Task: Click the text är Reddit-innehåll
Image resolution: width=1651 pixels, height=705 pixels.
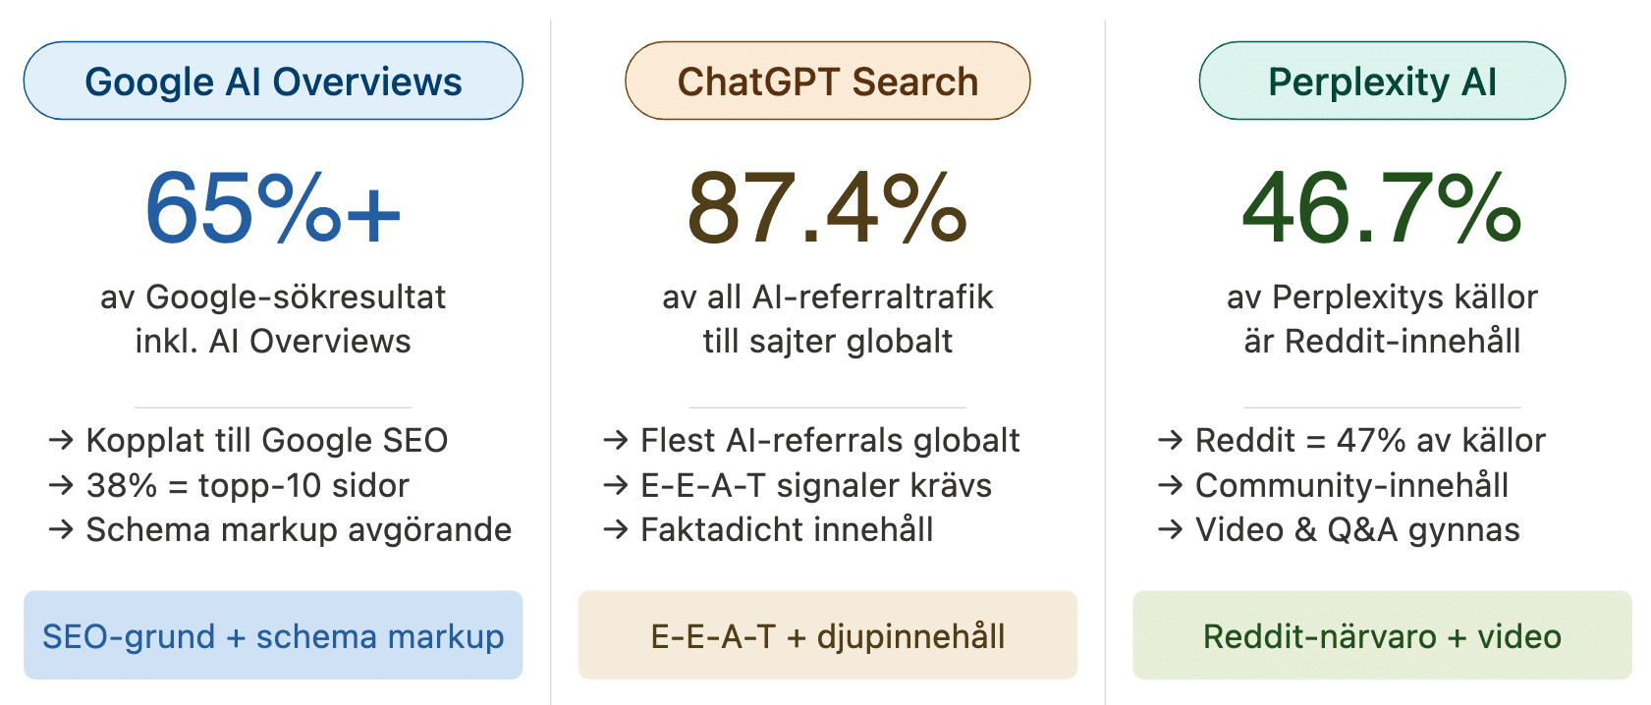Action: point(1382,341)
